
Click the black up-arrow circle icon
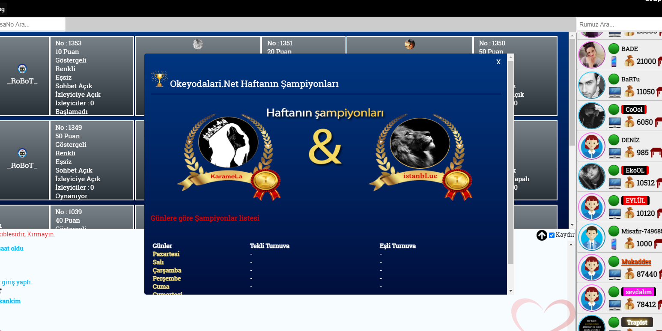pos(542,235)
